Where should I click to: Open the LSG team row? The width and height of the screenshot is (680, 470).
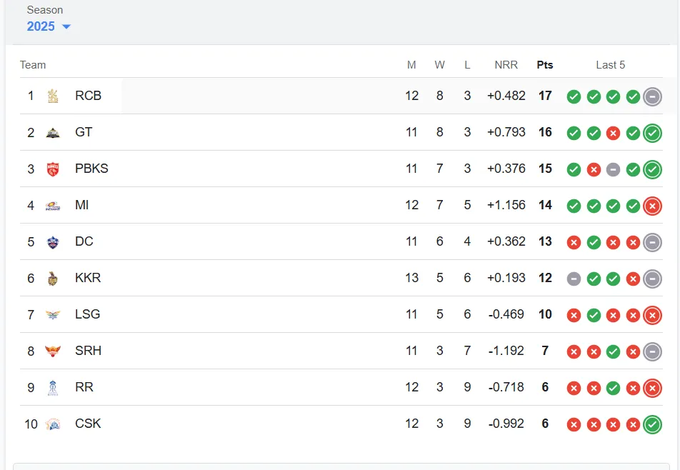(341, 314)
